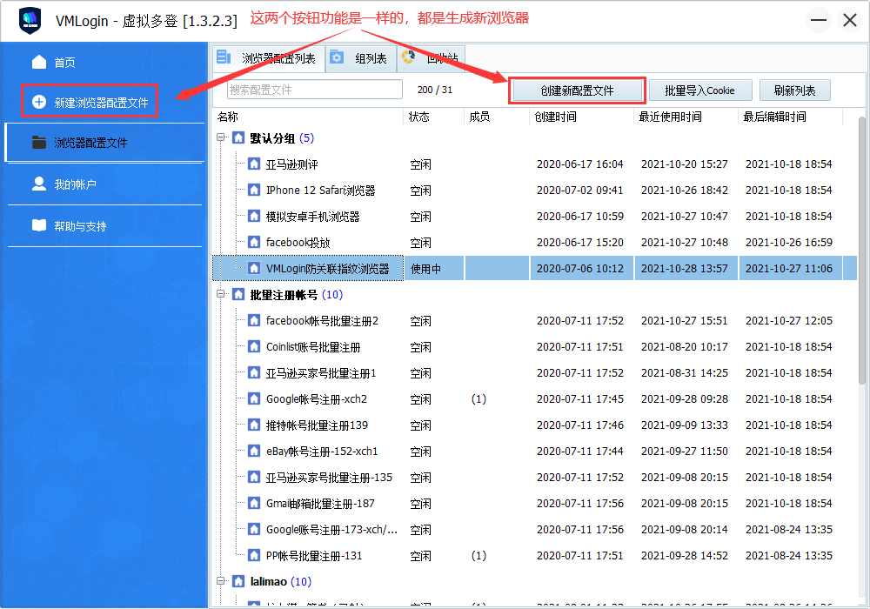This screenshot has height=609, width=870.
Task: Click the 默认分组 group icon
Action: coord(238,137)
